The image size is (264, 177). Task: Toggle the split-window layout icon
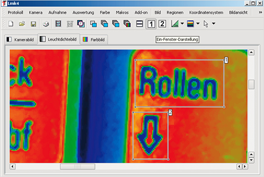click(140, 24)
